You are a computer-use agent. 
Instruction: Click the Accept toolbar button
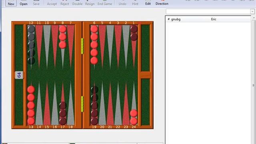tap(52, 3)
